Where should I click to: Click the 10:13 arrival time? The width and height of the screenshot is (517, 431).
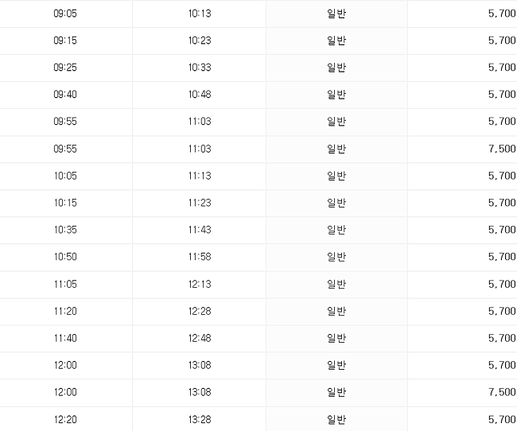pos(200,14)
